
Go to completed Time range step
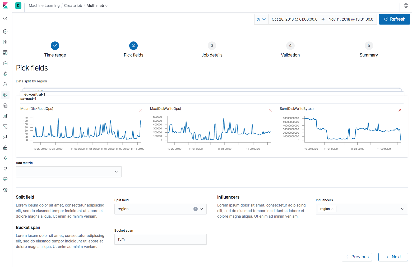click(55, 46)
